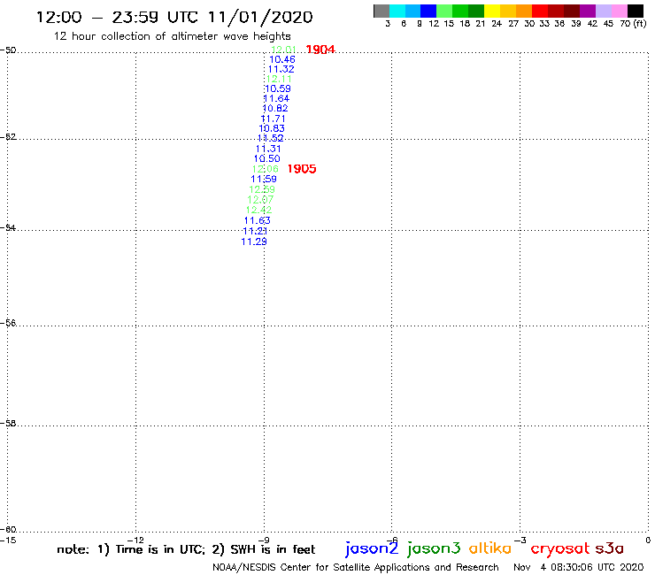Click the wave height value 10.50
The image size is (655, 575).
(267, 158)
